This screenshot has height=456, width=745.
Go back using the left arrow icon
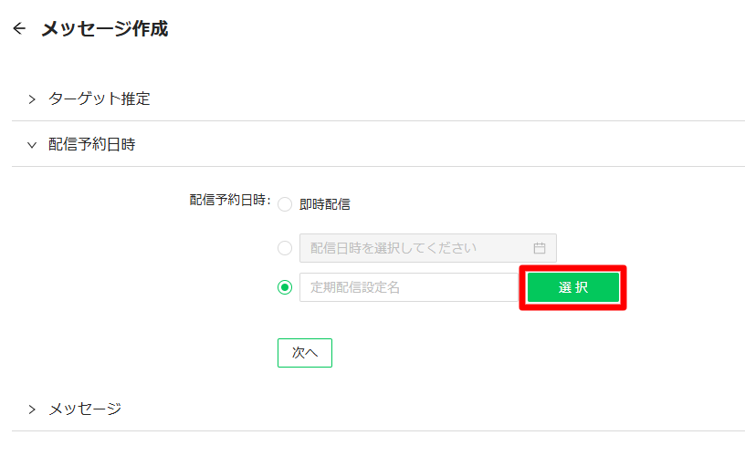point(19,28)
